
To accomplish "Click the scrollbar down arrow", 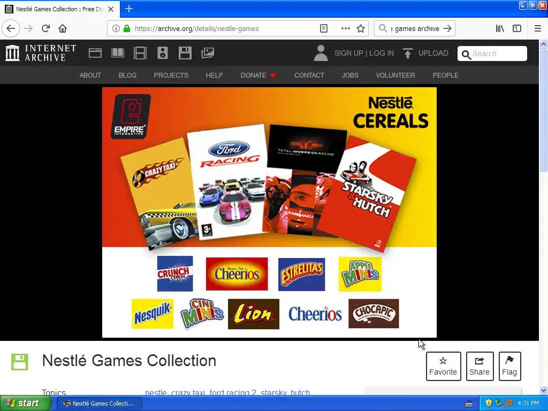I will (x=543, y=390).
